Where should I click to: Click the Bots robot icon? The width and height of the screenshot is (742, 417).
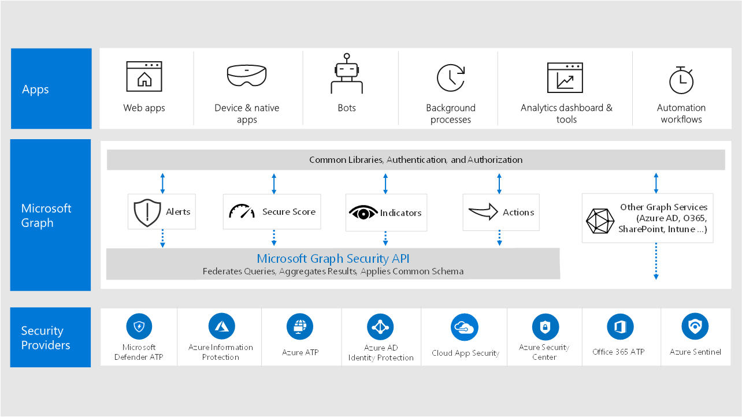click(347, 73)
